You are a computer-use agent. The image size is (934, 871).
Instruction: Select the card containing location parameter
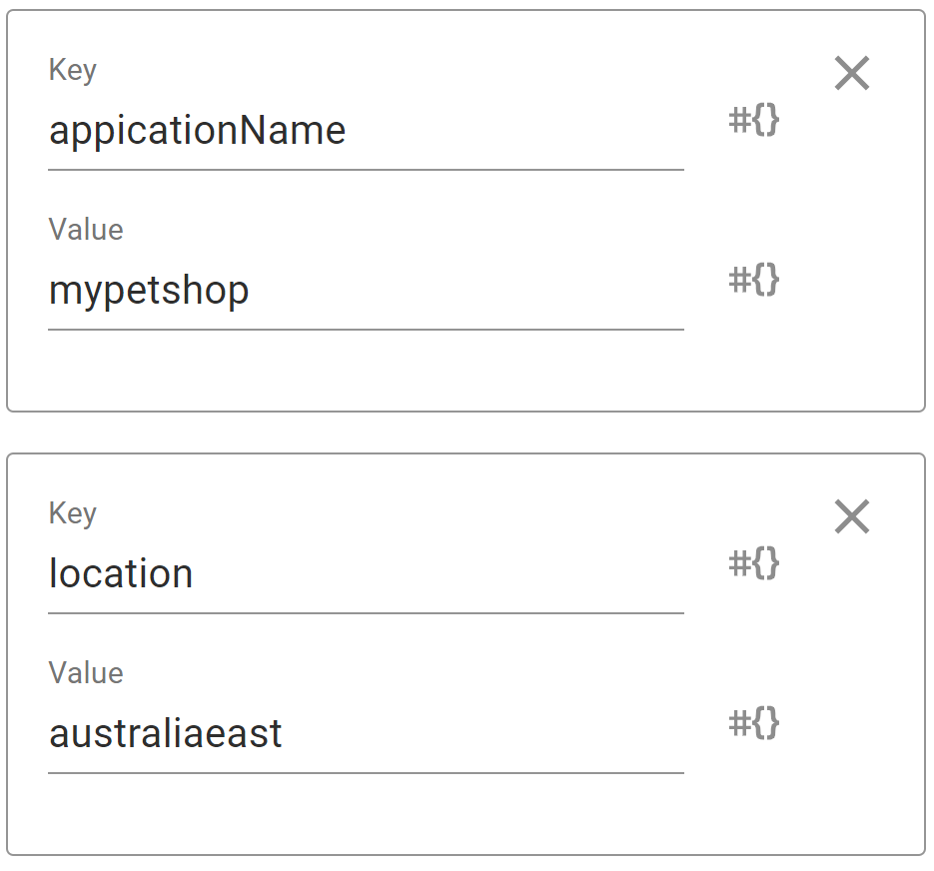click(x=466, y=654)
